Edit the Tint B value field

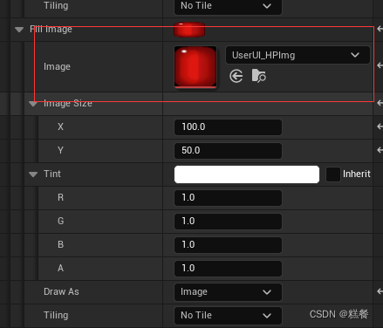[x=228, y=245]
